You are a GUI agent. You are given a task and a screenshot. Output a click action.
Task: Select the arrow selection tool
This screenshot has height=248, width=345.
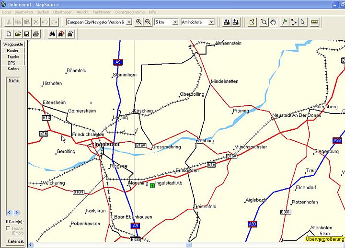[x=303, y=22]
